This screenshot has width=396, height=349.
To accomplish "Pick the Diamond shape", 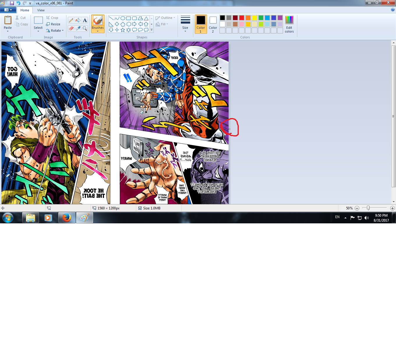I will click(117, 24).
